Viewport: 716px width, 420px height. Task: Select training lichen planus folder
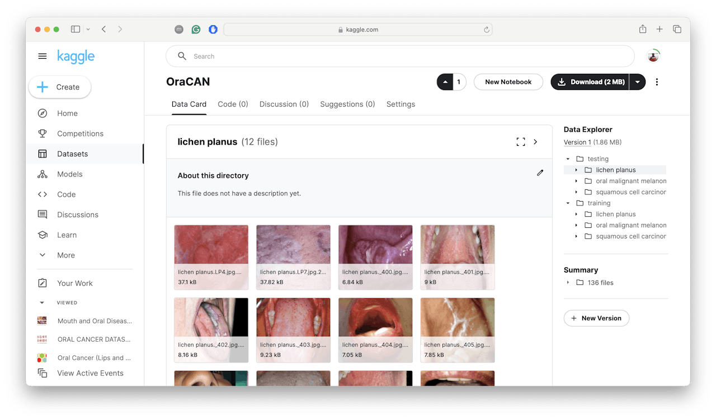(x=616, y=214)
